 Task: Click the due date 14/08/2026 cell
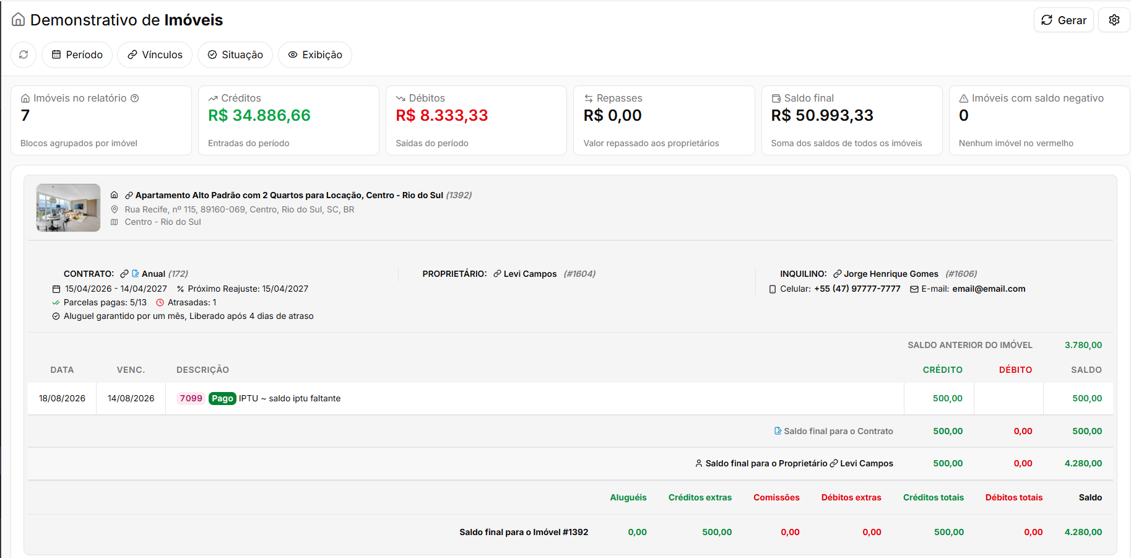pos(131,398)
